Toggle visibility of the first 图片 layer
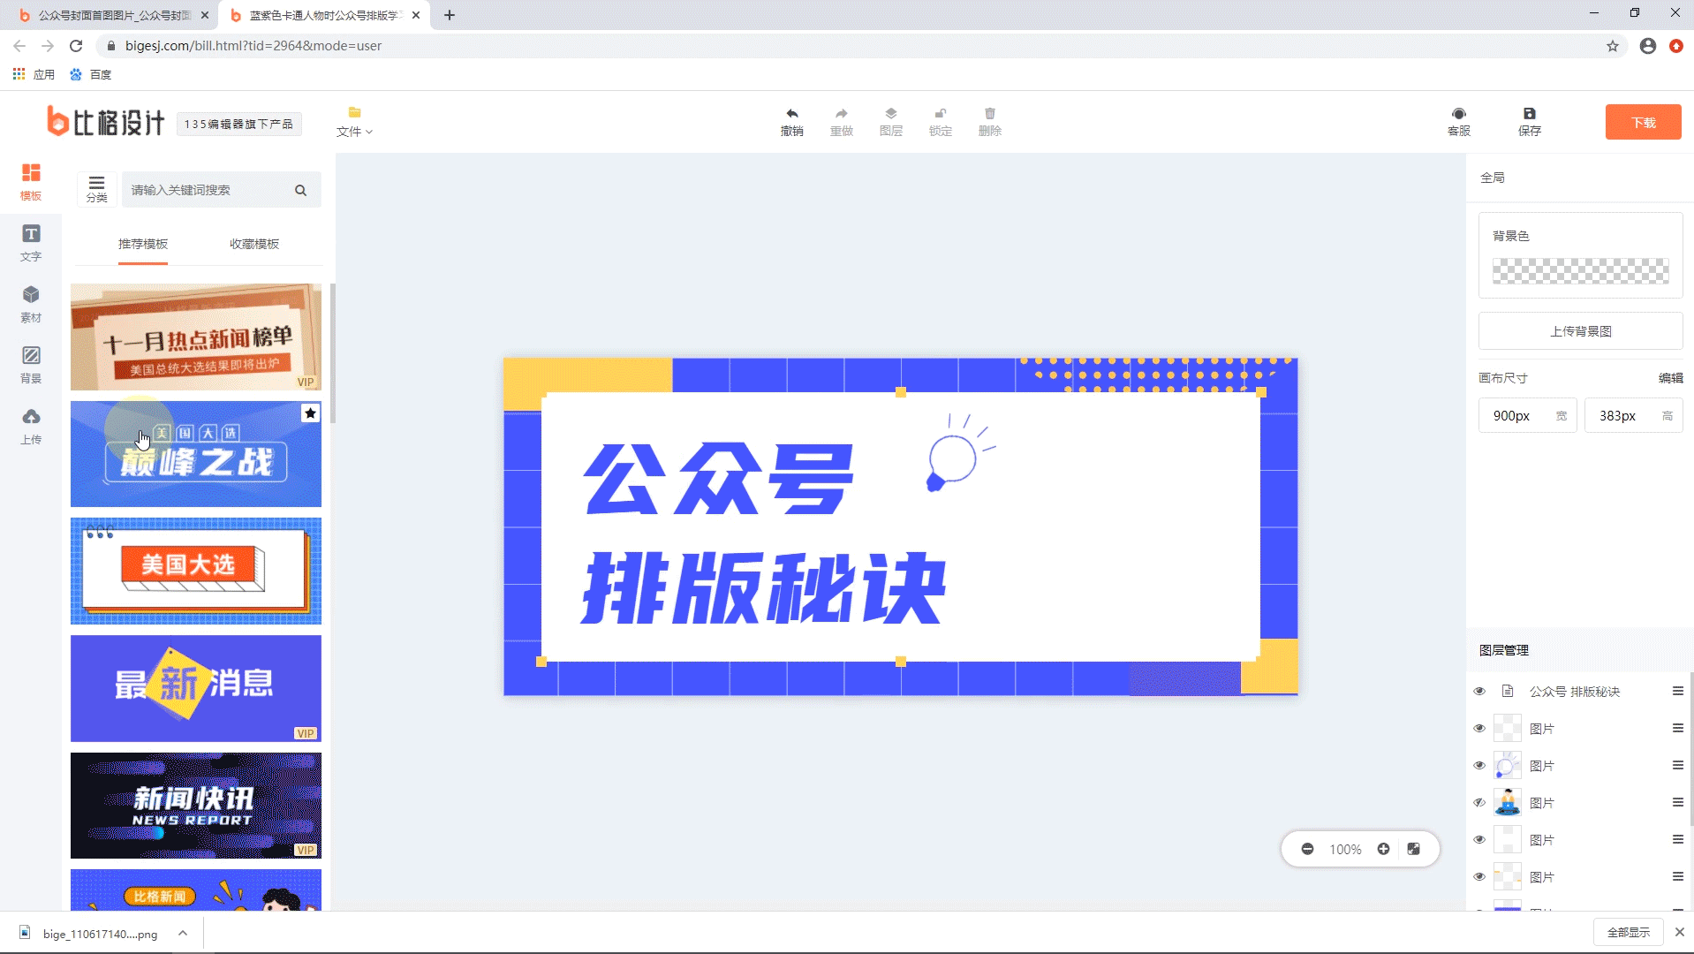The height and width of the screenshot is (954, 1694). 1479,729
